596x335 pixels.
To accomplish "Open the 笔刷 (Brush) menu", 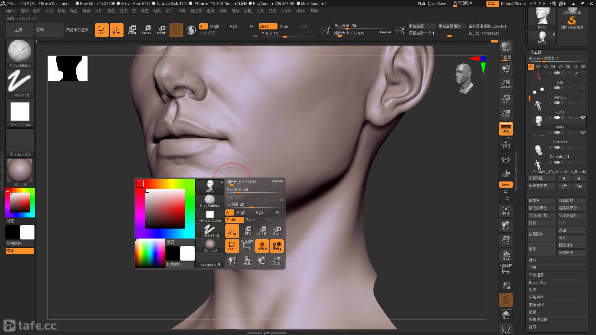I will click(x=24, y=11).
